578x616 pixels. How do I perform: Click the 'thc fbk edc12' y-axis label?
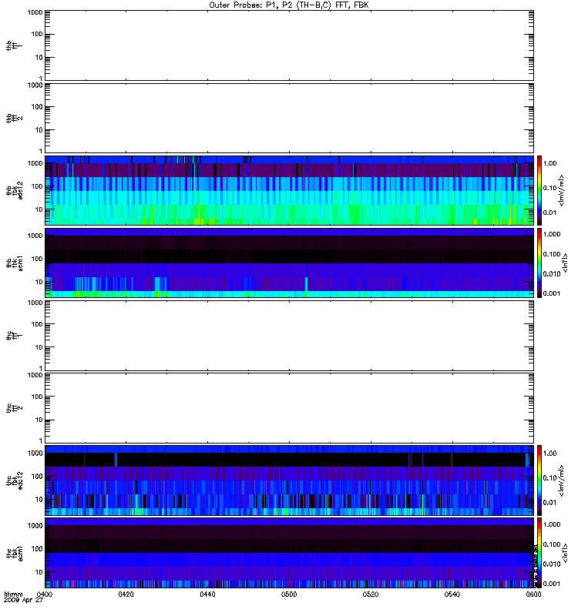(x=14, y=480)
